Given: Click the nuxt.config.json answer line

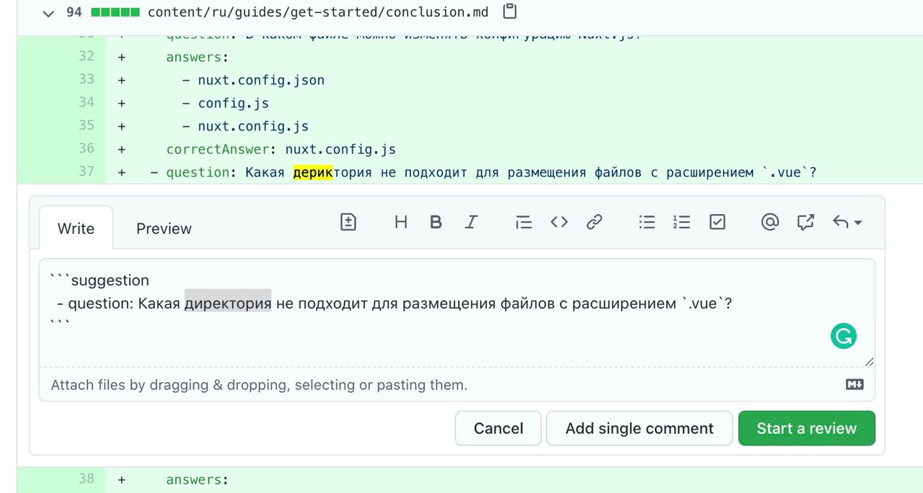Looking at the screenshot, I should (x=253, y=80).
